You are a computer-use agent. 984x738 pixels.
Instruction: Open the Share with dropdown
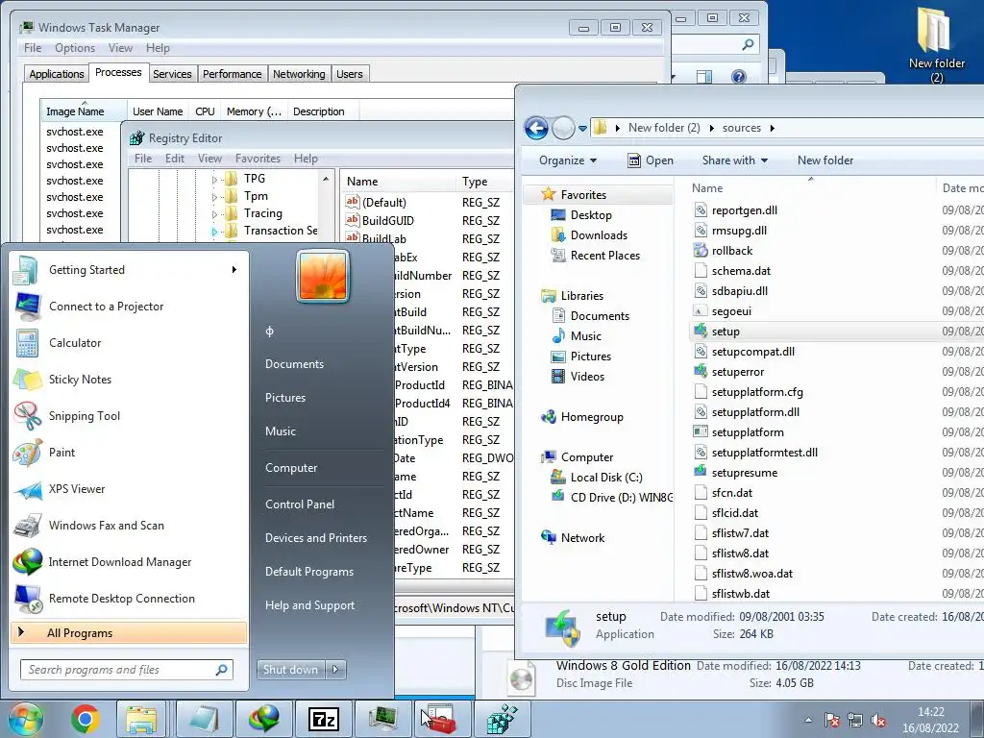pyautogui.click(x=735, y=160)
